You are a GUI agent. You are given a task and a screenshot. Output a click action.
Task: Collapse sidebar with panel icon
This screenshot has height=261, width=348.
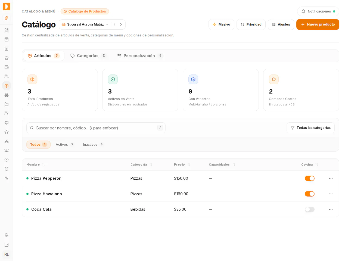point(7,245)
